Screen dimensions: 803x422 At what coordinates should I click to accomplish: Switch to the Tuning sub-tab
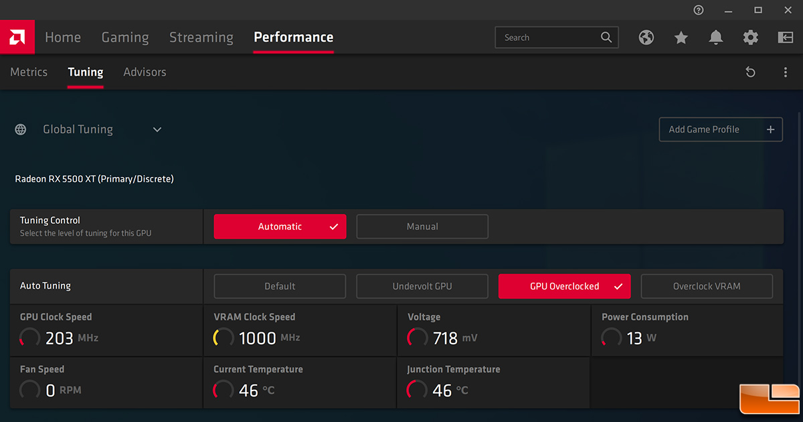click(x=86, y=72)
